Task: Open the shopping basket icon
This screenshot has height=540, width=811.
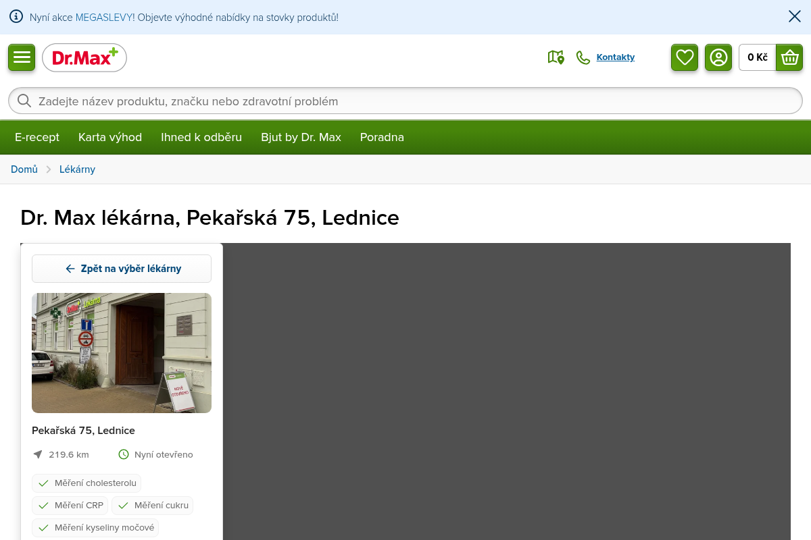Action: click(x=789, y=57)
